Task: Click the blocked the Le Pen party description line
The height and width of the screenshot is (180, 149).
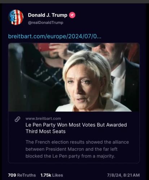Action: 70,156
